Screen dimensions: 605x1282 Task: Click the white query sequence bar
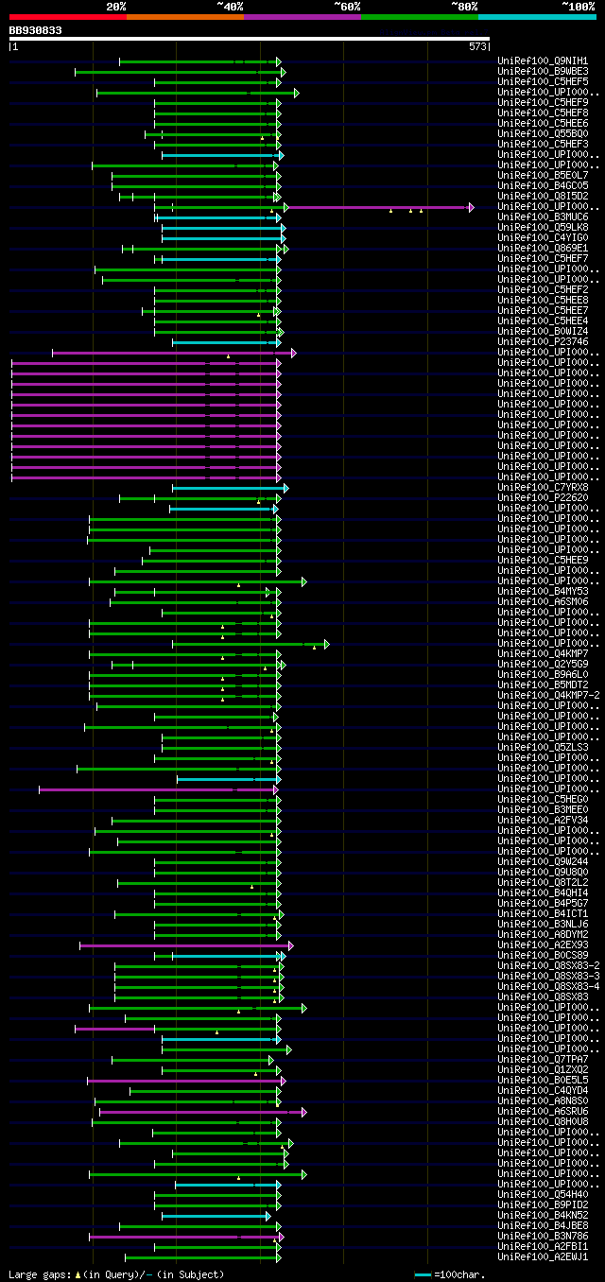click(x=249, y=39)
